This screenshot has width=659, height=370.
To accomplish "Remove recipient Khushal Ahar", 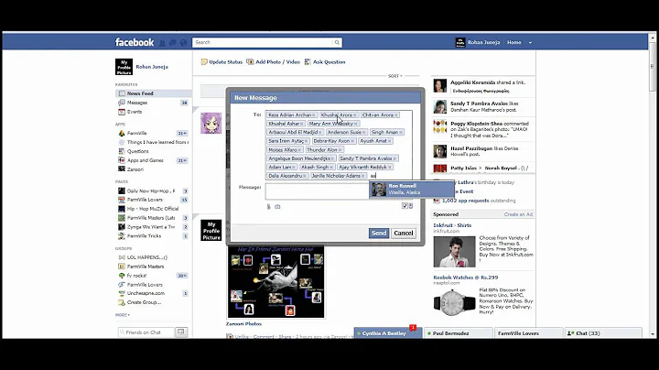I will 302,124.
